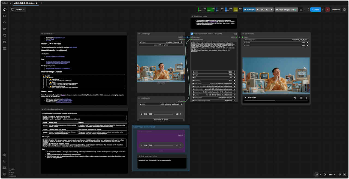The image size is (349, 179).
Task: Click the Load Image preview thumbnail
Action: (161, 69)
